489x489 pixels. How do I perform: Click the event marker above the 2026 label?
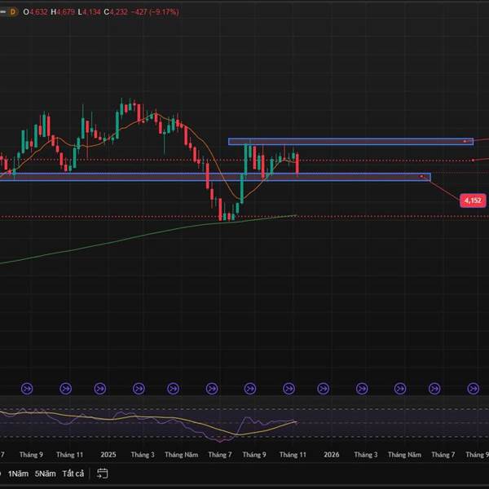(323, 389)
